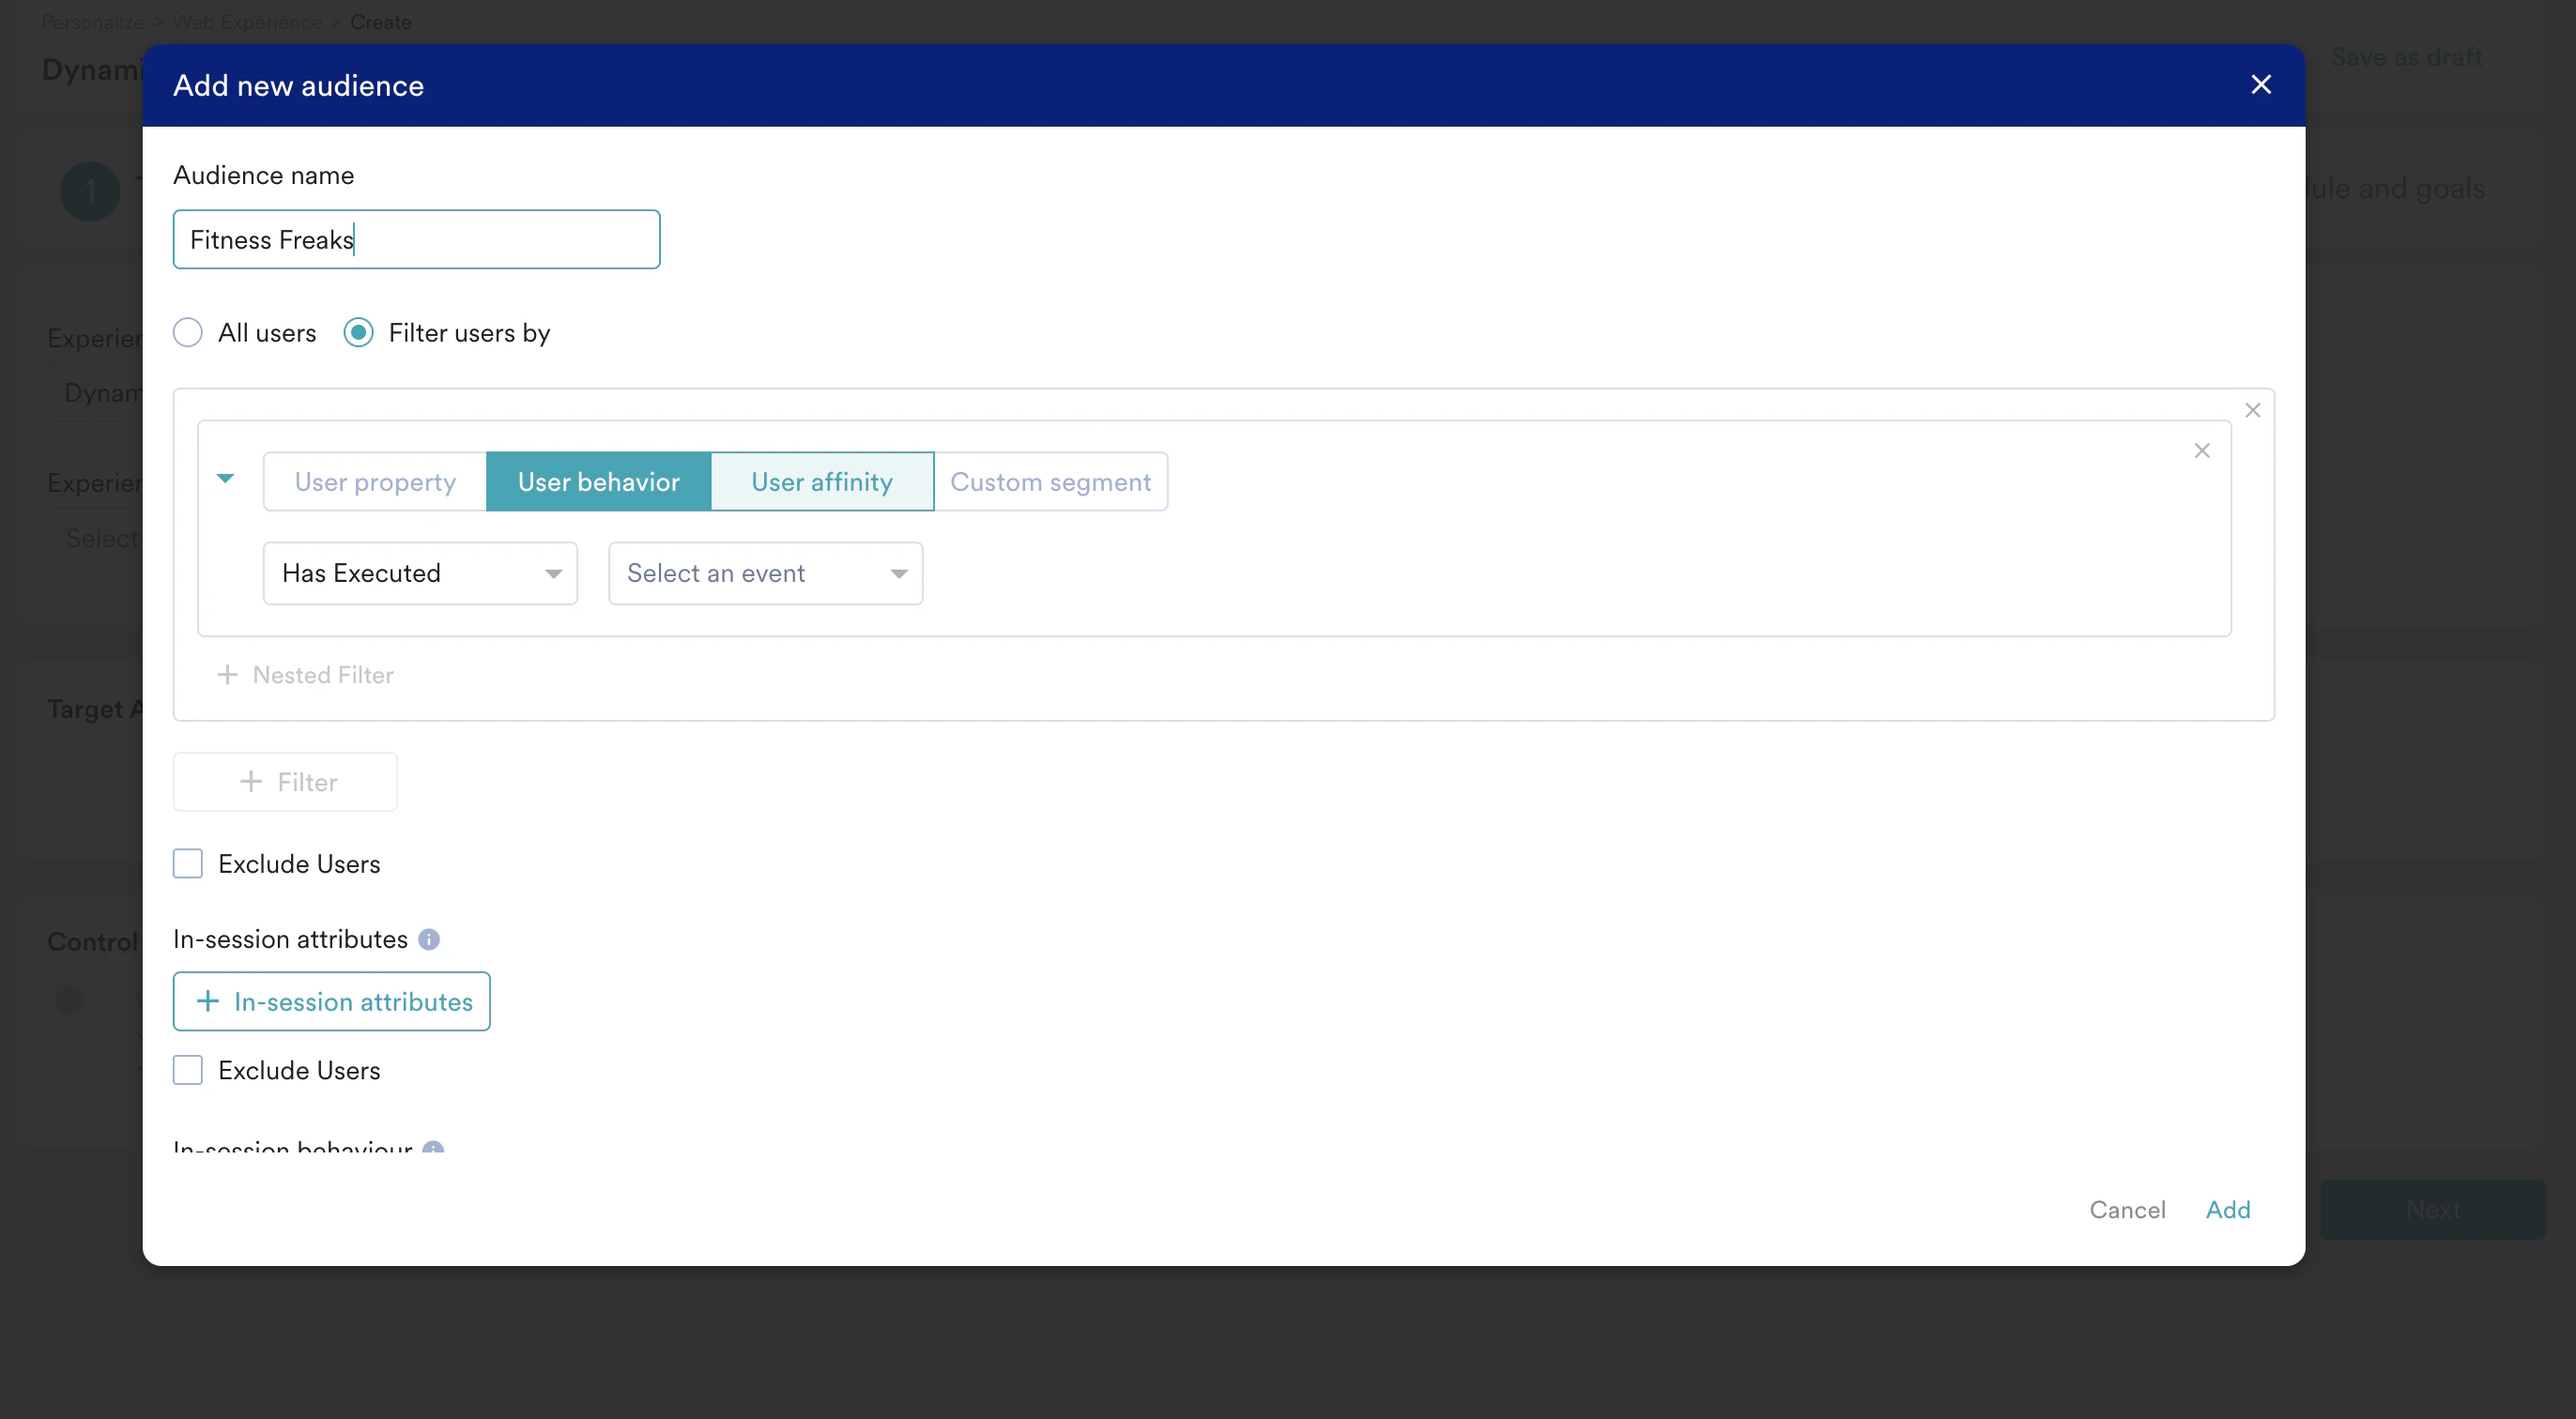The width and height of the screenshot is (2576, 1419).
Task: Collapse the filter with teal triangle
Action: coord(226,479)
